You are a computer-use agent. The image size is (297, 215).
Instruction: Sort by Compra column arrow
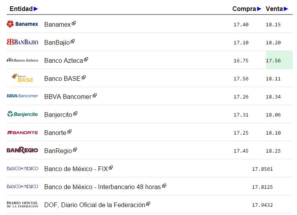259,9
